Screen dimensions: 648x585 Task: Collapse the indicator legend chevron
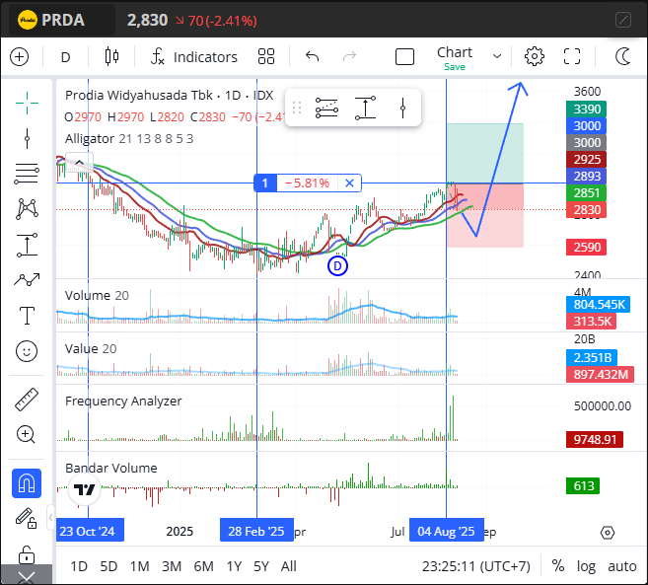(x=79, y=162)
